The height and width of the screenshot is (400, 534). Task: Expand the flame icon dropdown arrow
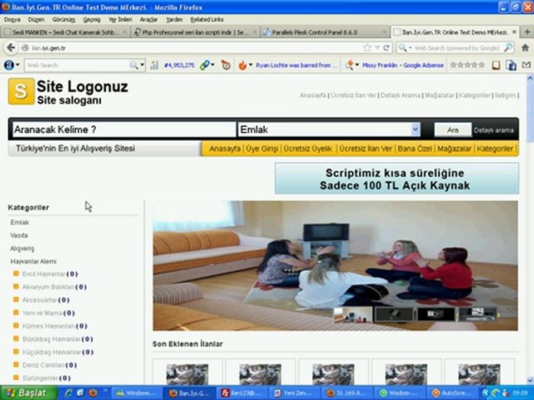click(250, 65)
